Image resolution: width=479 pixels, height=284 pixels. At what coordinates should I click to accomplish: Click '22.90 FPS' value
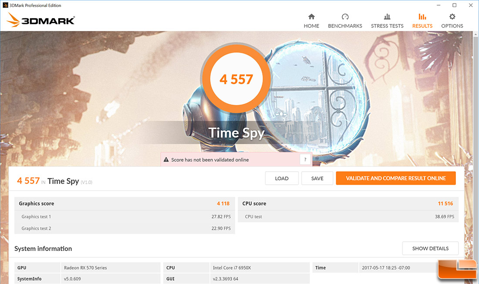pos(221,228)
